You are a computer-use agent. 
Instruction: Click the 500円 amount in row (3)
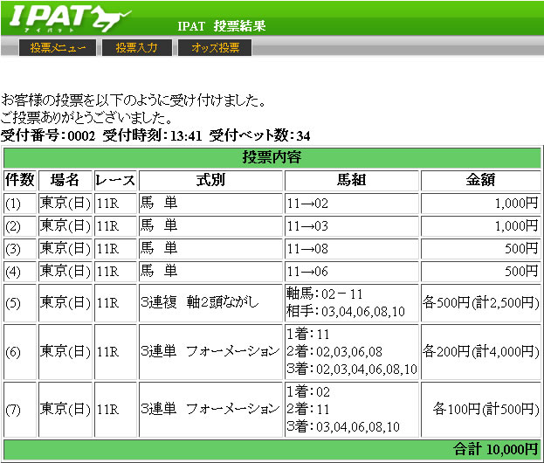point(521,248)
